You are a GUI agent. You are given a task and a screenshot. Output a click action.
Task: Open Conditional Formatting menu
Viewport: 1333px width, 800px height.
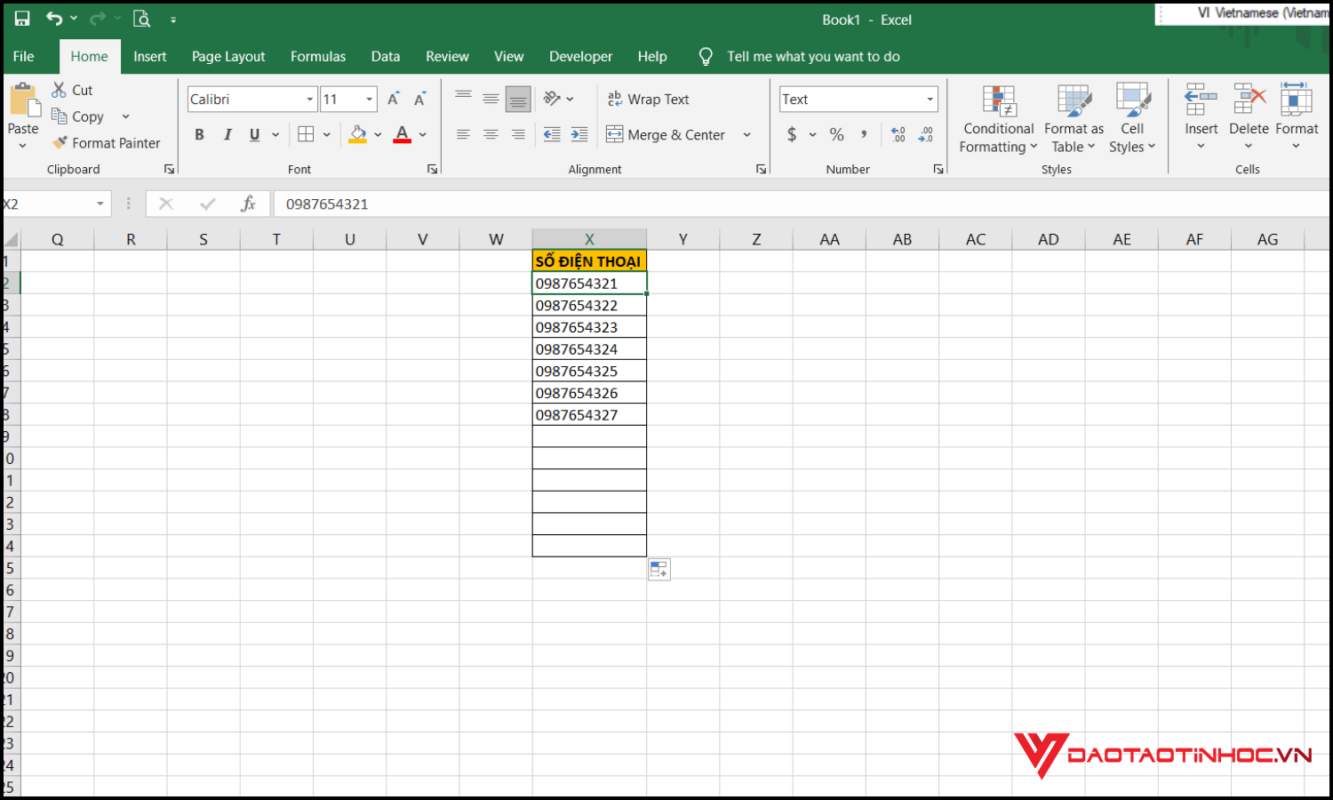(998, 120)
